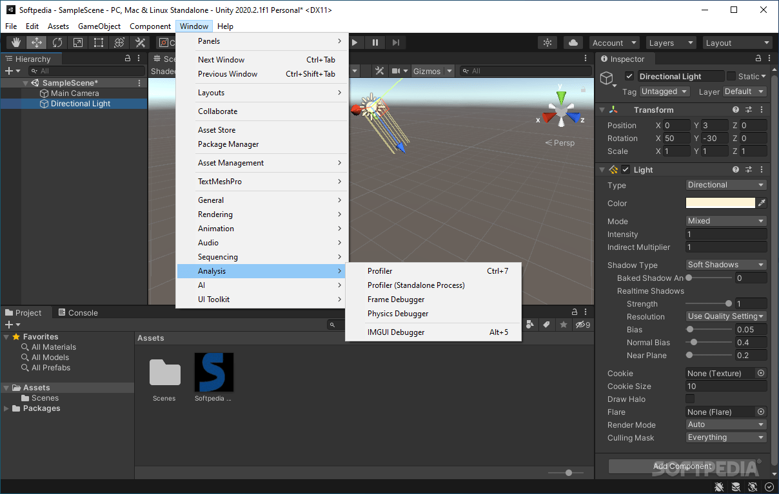Open Package Manager from Window menu

coord(262,144)
